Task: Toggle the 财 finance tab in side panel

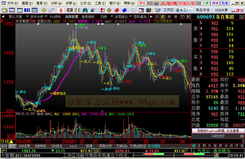Action: 204,146
